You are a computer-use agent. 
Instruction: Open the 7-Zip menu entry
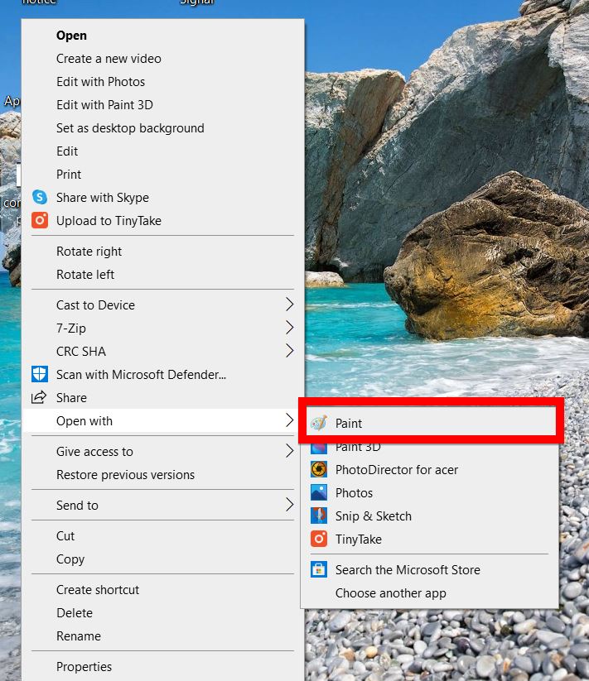pos(163,328)
